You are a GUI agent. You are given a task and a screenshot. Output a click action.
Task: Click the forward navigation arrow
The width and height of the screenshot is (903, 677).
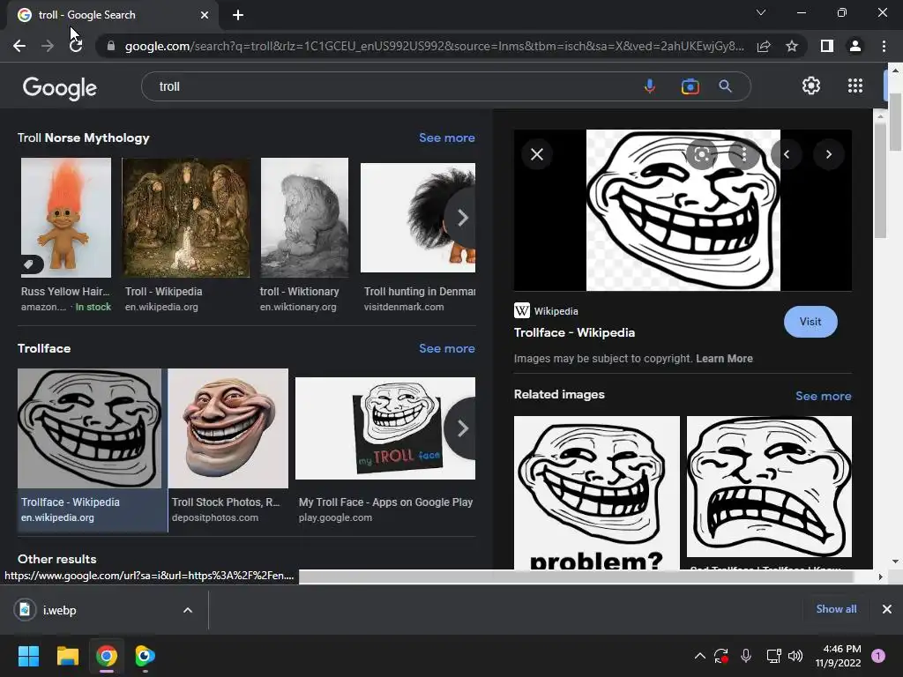(48, 46)
